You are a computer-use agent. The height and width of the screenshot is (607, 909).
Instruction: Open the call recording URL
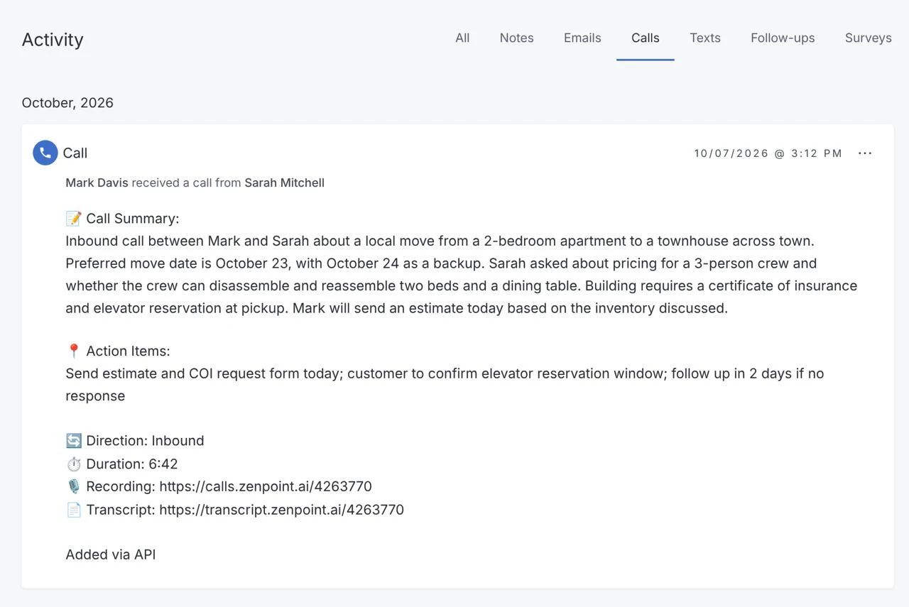pos(266,486)
